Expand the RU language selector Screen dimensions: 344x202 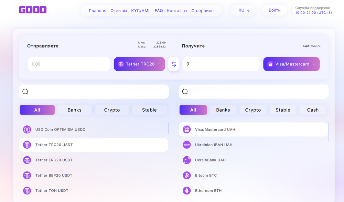(x=243, y=10)
